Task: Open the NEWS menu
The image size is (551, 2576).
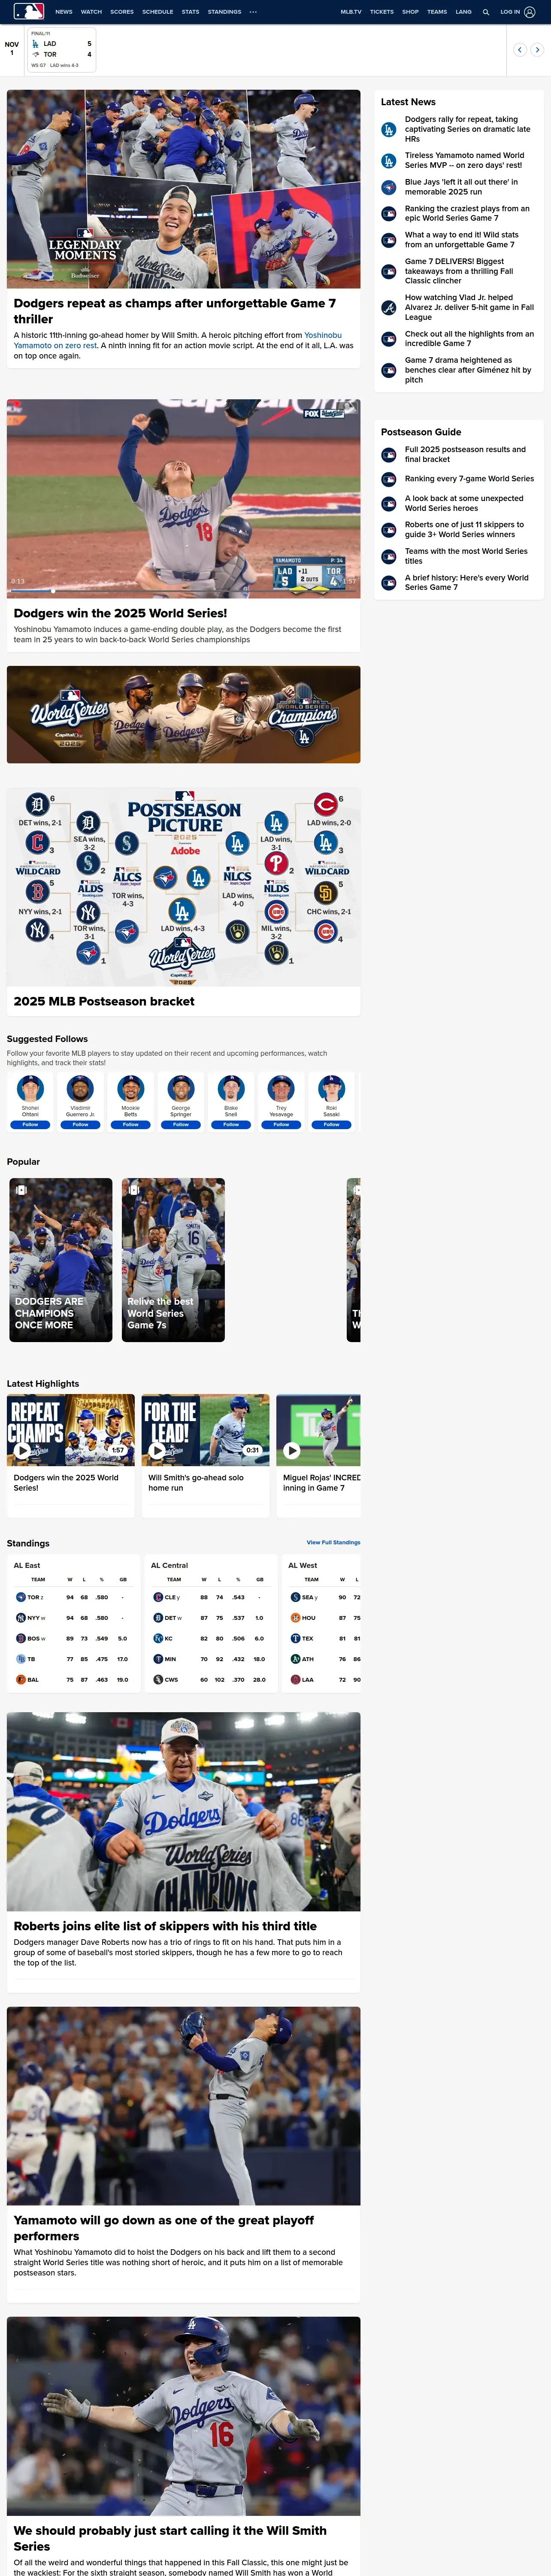Action: (64, 12)
